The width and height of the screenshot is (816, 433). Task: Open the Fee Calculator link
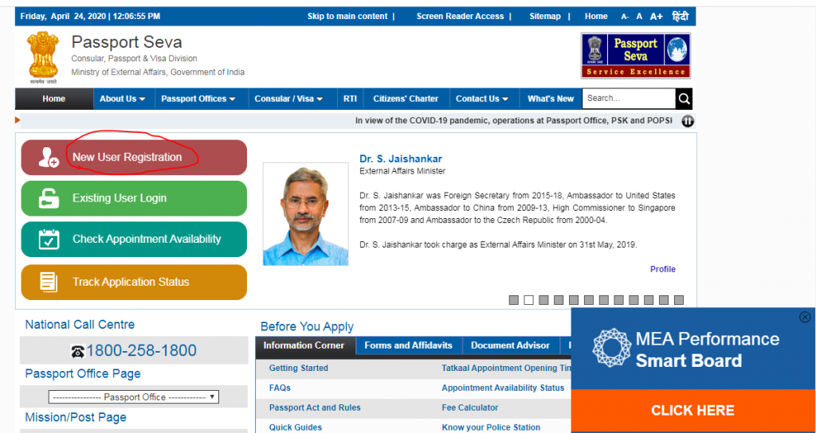click(470, 408)
